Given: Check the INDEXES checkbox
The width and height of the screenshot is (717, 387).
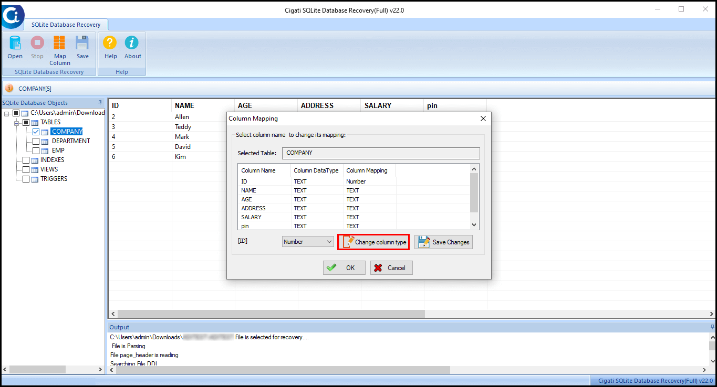Looking at the screenshot, I should pos(26,160).
